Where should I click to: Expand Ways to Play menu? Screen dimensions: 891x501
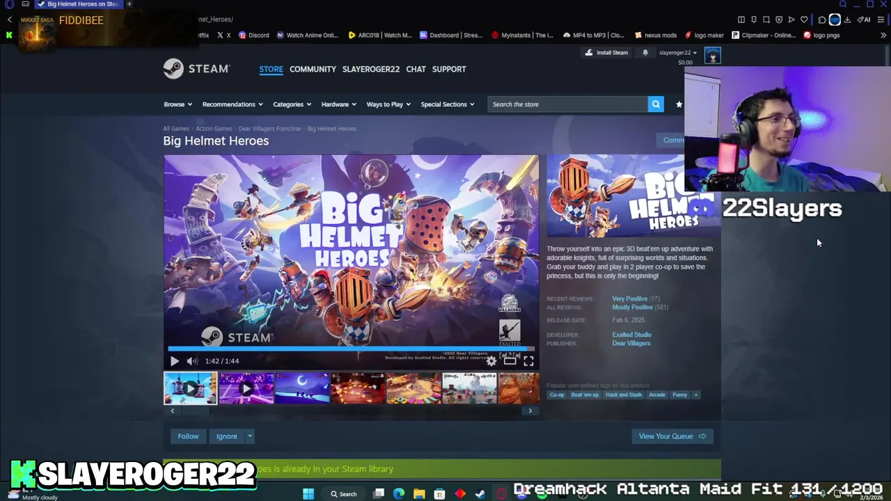[388, 104]
